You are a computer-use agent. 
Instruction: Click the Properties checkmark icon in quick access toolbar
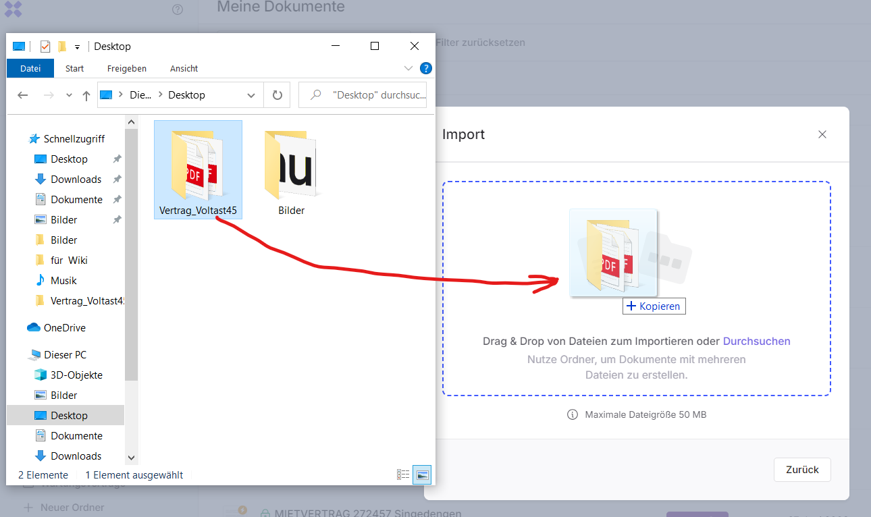45,46
